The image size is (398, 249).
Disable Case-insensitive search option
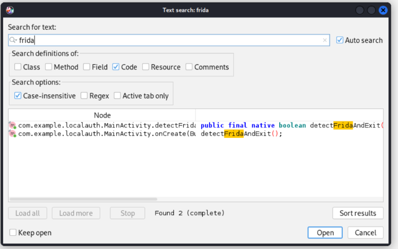pyautogui.click(x=18, y=96)
